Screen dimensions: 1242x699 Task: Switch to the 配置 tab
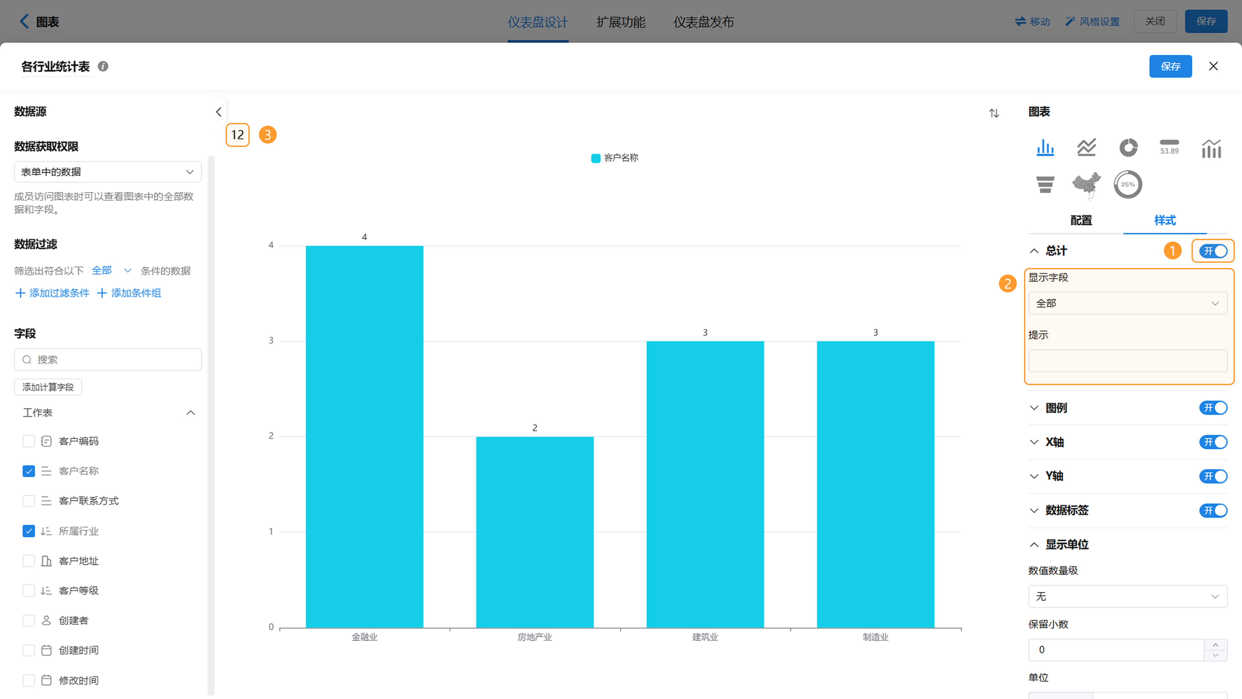coord(1081,220)
